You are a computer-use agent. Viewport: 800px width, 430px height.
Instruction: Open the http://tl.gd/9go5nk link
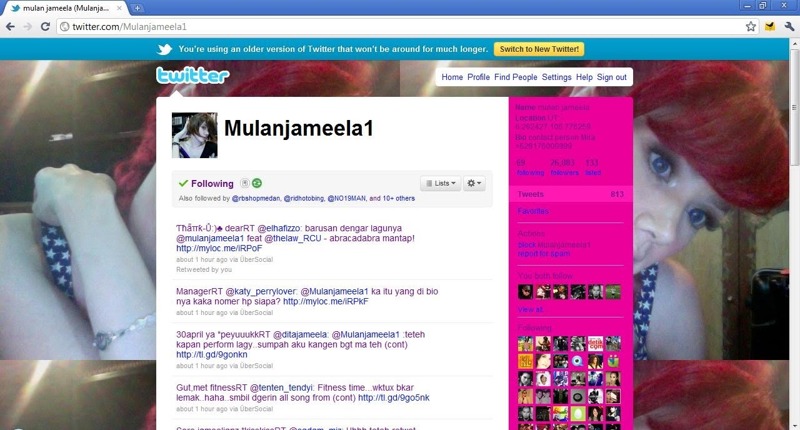394,397
